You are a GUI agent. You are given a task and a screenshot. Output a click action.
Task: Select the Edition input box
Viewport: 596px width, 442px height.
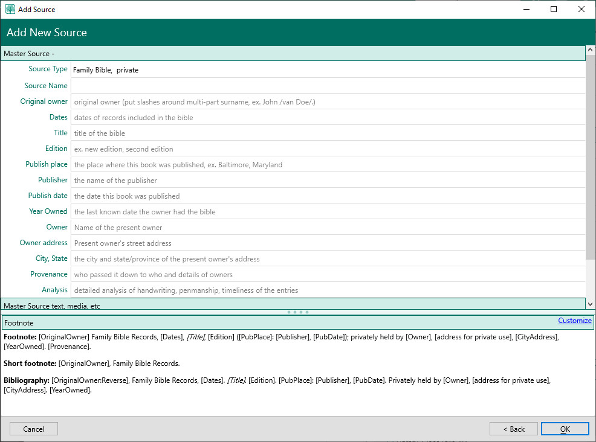pyautogui.click(x=328, y=149)
